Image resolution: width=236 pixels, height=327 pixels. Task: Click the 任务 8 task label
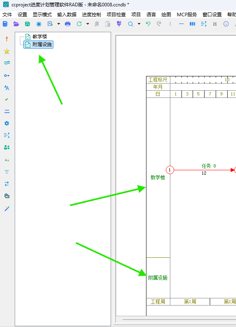point(209,166)
